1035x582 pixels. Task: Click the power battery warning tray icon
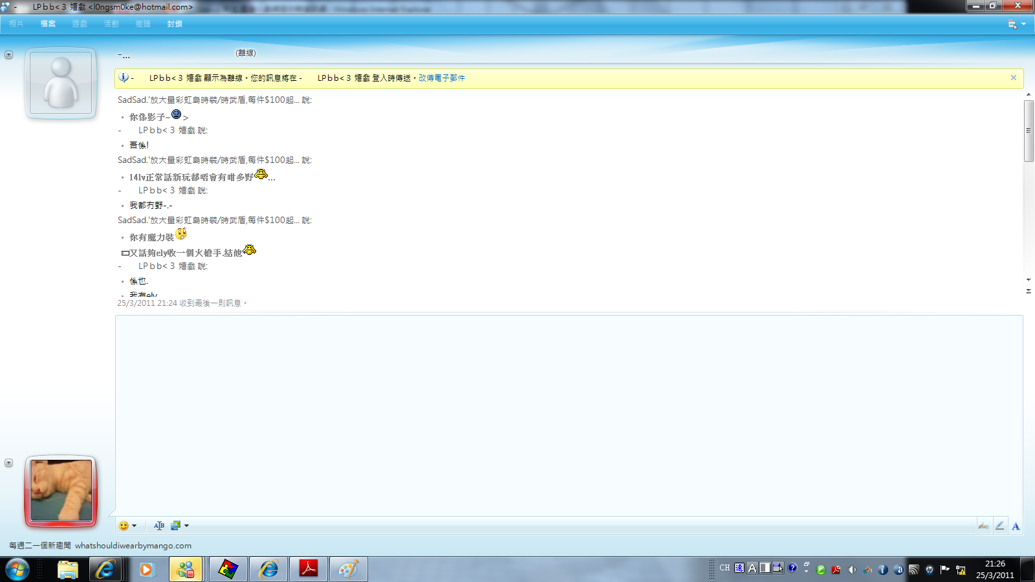[x=961, y=570]
